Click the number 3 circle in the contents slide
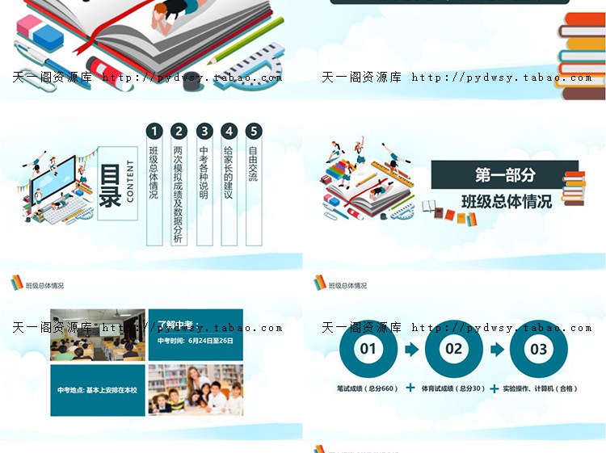Image resolution: width=606 pixels, height=453 pixels. 204,132
